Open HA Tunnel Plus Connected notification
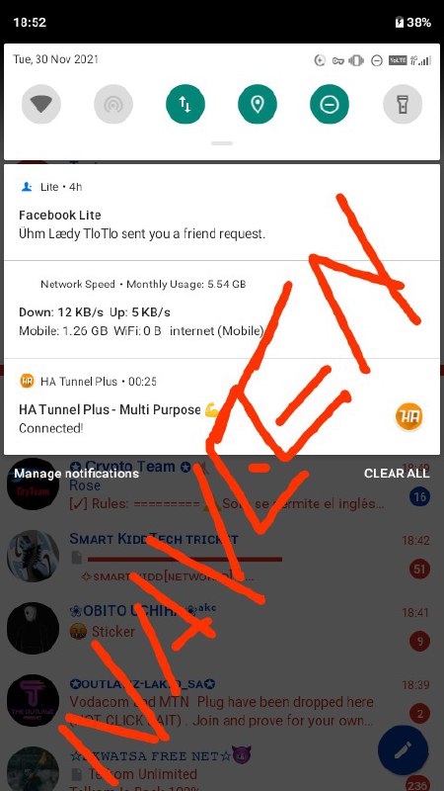 pyautogui.click(x=222, y=407)
